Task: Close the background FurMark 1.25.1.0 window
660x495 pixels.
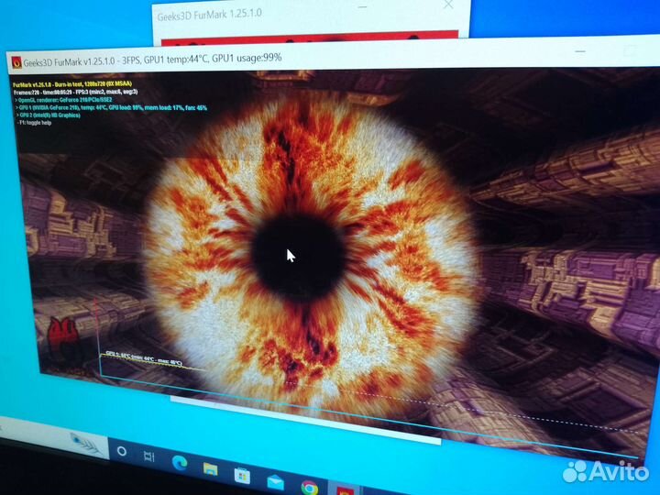Action: pos(448,5)
